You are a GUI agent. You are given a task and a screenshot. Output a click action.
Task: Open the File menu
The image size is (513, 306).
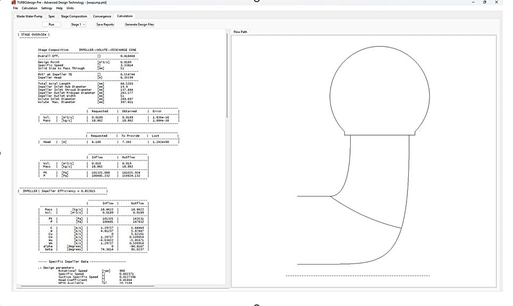point(15,8)
